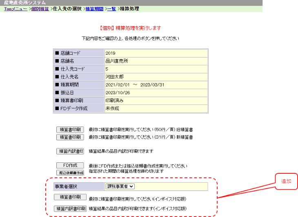298x217 pixels.
Task: Return to the 一覧 list link
Action: (x=111, y=9)
